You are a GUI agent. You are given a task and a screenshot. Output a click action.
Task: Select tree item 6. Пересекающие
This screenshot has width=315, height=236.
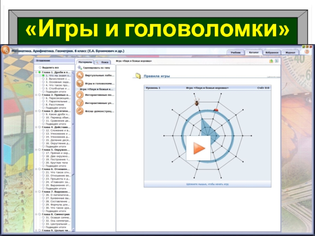point(58,98)
